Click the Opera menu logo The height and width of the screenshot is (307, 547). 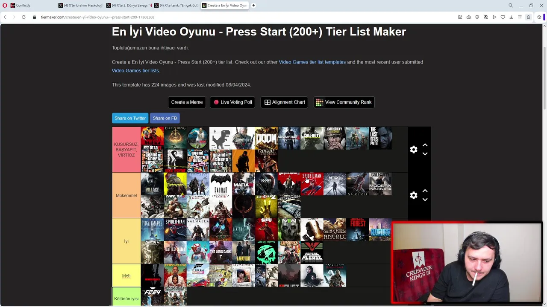pyautogui.click(x=4, y=6)
